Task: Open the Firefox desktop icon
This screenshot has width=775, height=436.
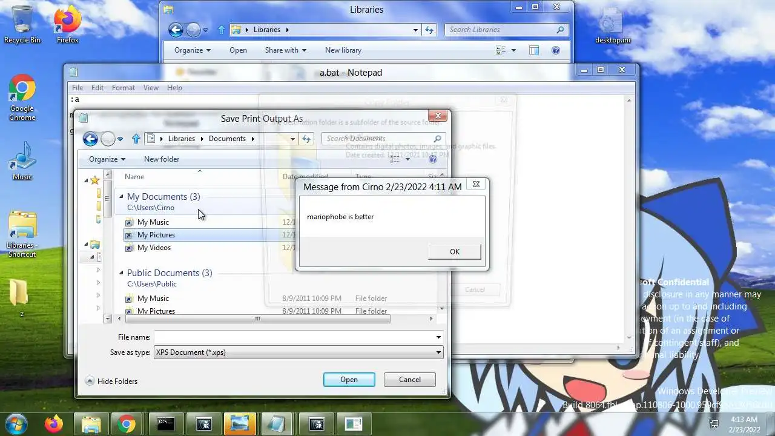Action: click(67, 24)
